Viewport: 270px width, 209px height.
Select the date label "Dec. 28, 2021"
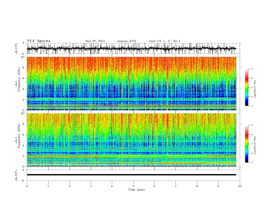[x=95, y=41]
